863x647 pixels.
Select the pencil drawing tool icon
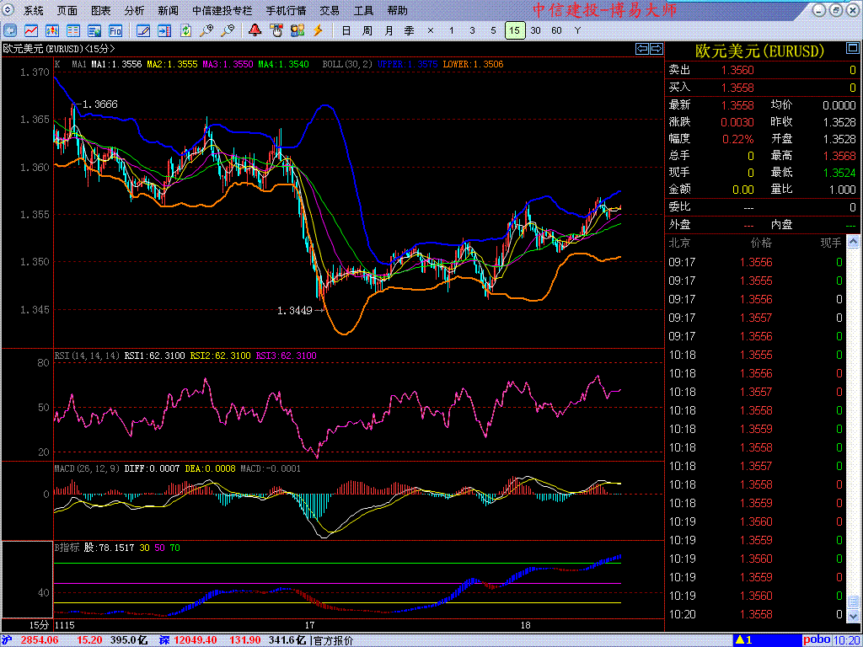143,31
